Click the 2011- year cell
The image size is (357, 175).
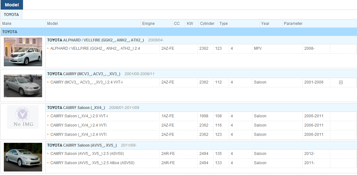pos(309,163)
